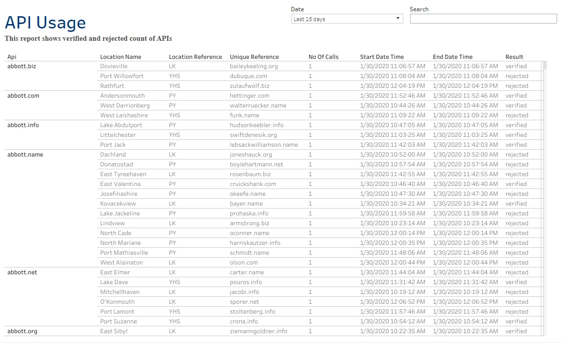This screenshot has height=343, width=561.
Task: Select the abbott.info API group
Action: click(x=23, y=125)
